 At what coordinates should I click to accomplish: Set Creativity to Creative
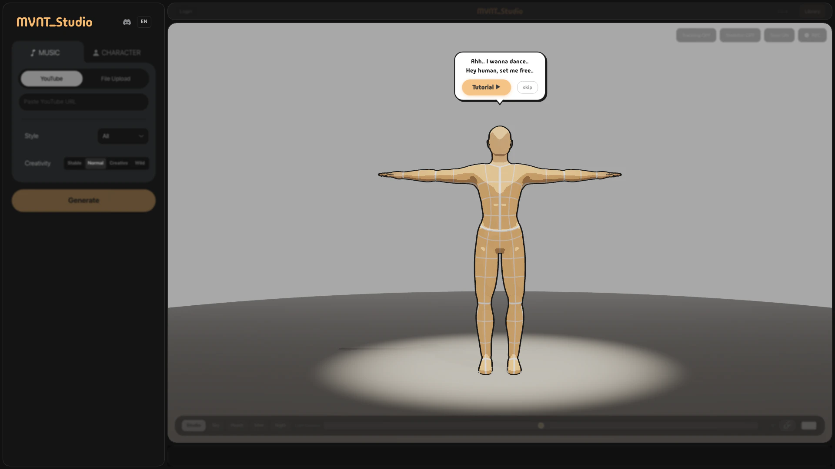tap(118, 163)
